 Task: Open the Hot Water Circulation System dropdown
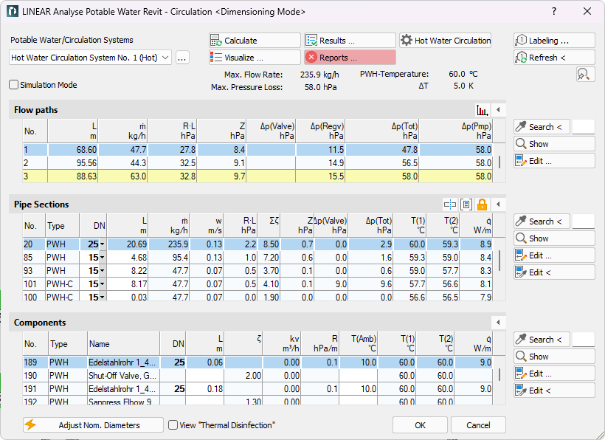pyautogui.click(x=90, y=58)
